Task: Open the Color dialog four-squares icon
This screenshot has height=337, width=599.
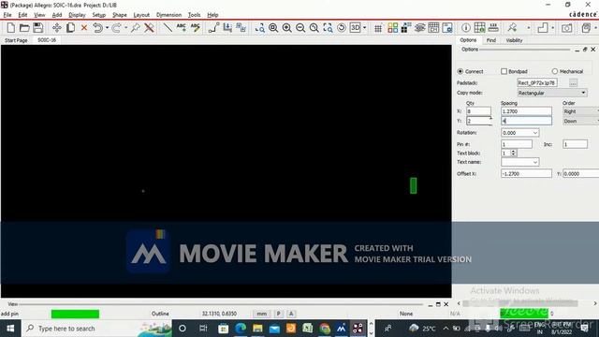Action: (392, 28)
